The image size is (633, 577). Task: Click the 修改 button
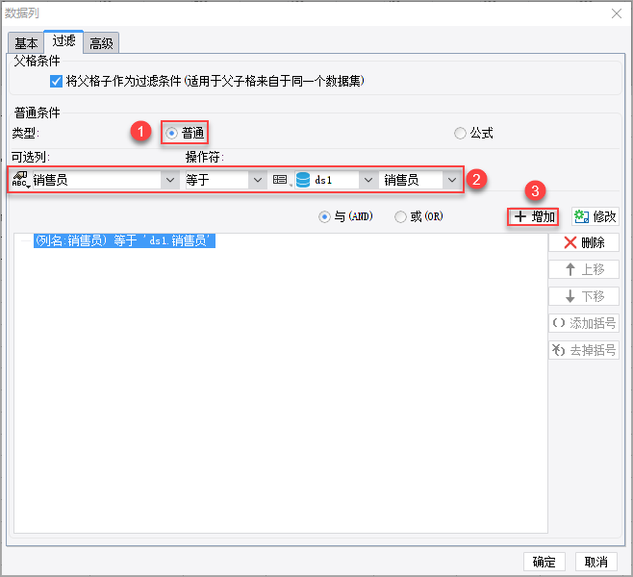[x=595, y=216]
